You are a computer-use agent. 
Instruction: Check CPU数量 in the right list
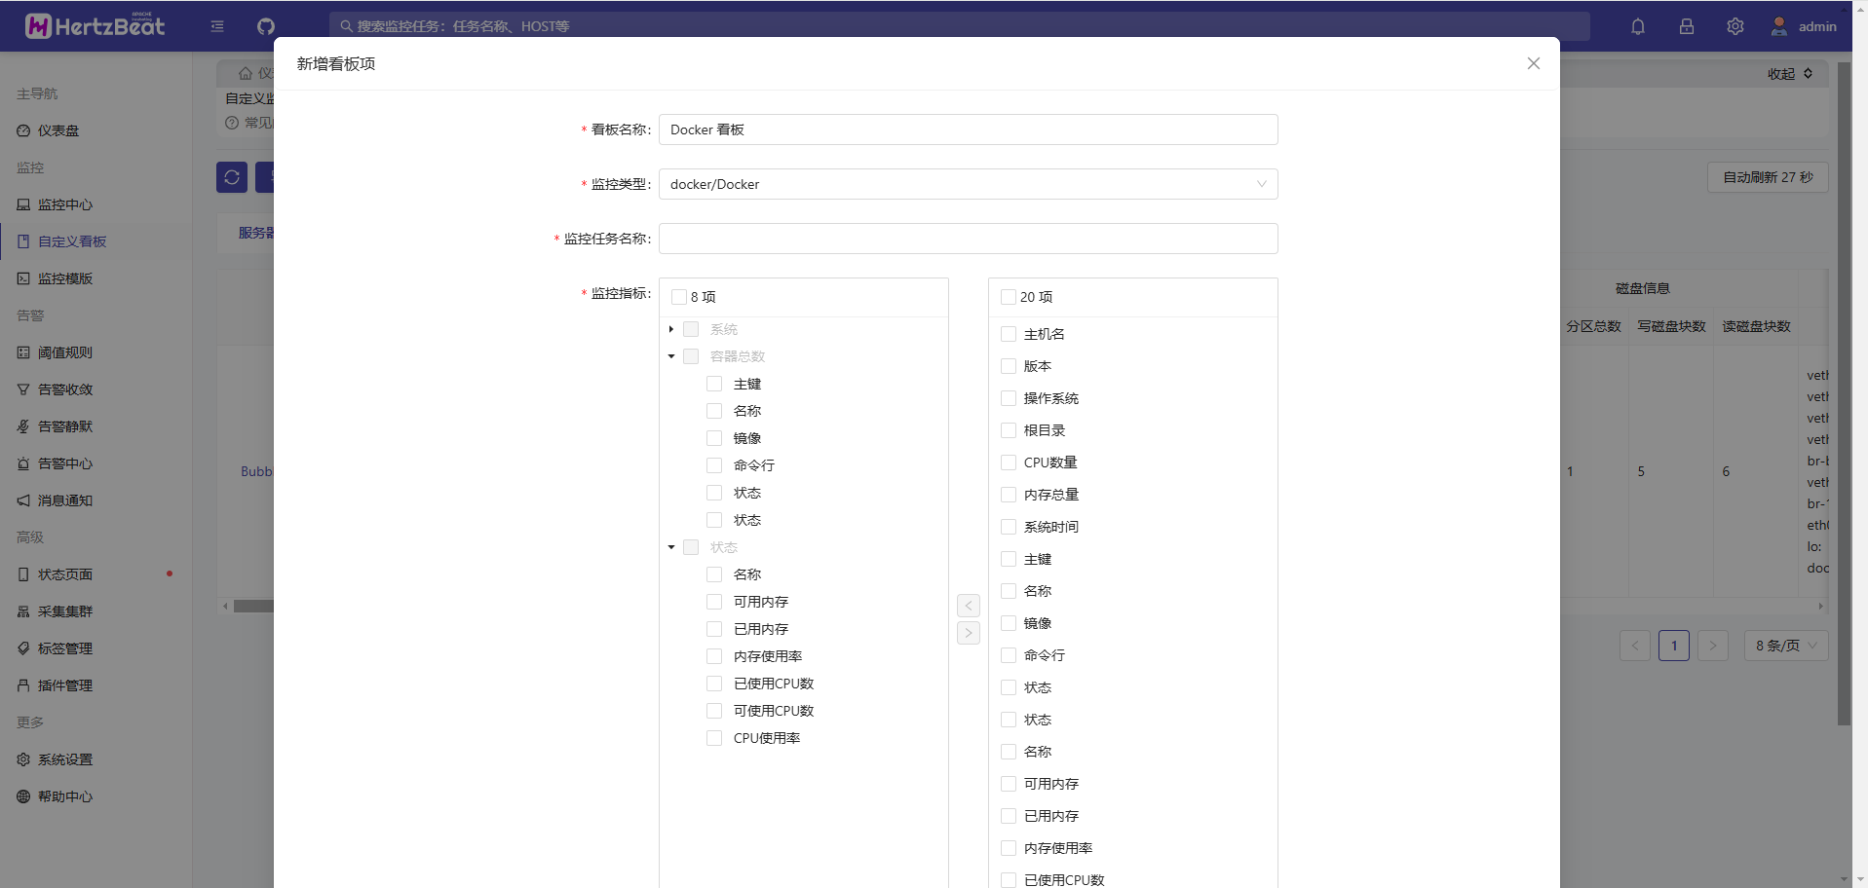(x=1009, y=462)
